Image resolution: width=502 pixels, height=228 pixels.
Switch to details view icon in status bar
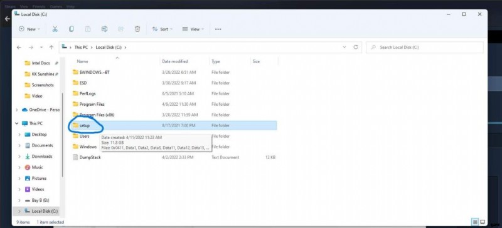475,222
